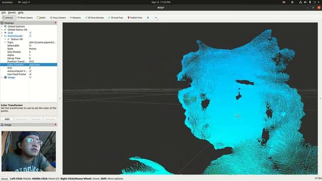Viewport: 322px width, 181px height.
Task: Select the Interact tool
Action: point(8,18)
